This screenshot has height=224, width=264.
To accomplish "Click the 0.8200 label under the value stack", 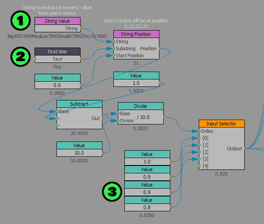I will (x=147, y=215).
